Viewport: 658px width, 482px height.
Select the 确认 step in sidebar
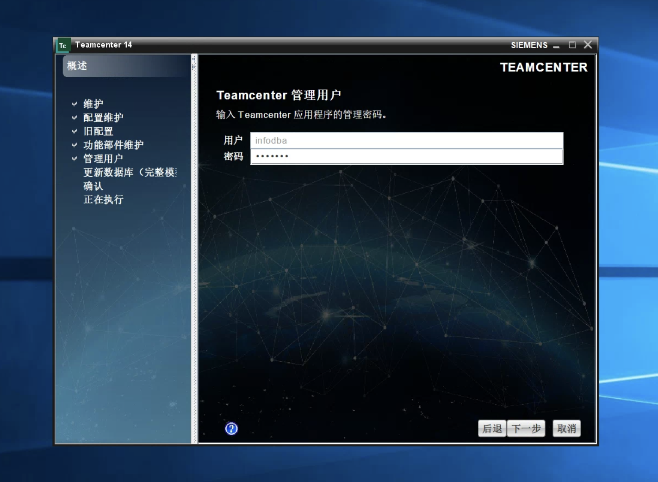click(x=93, y=186)
